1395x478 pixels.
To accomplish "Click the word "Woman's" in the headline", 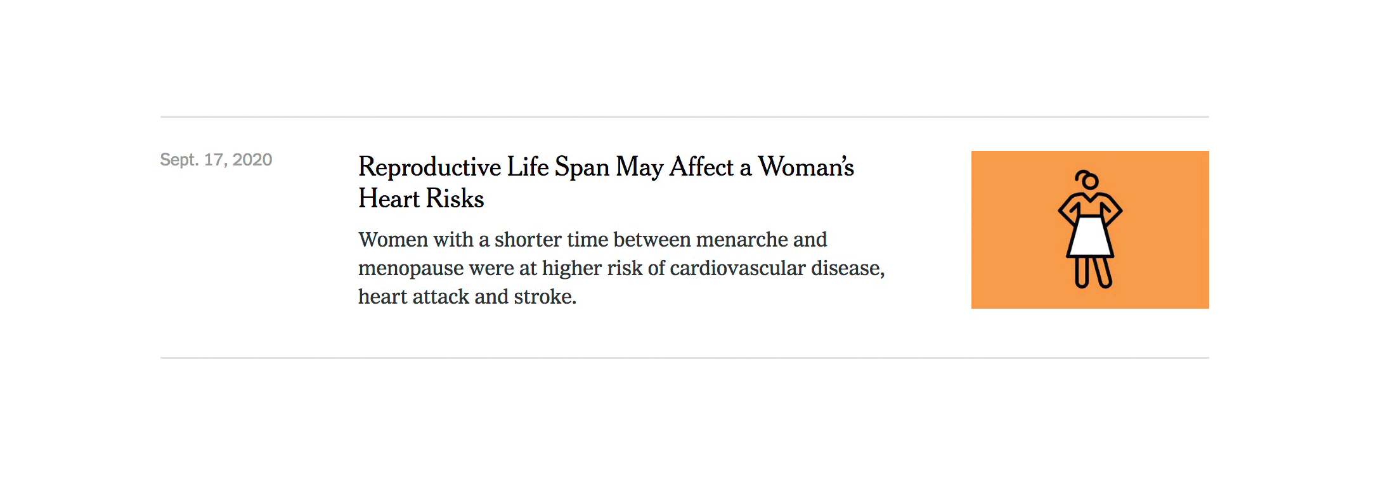I will [806, 167].
